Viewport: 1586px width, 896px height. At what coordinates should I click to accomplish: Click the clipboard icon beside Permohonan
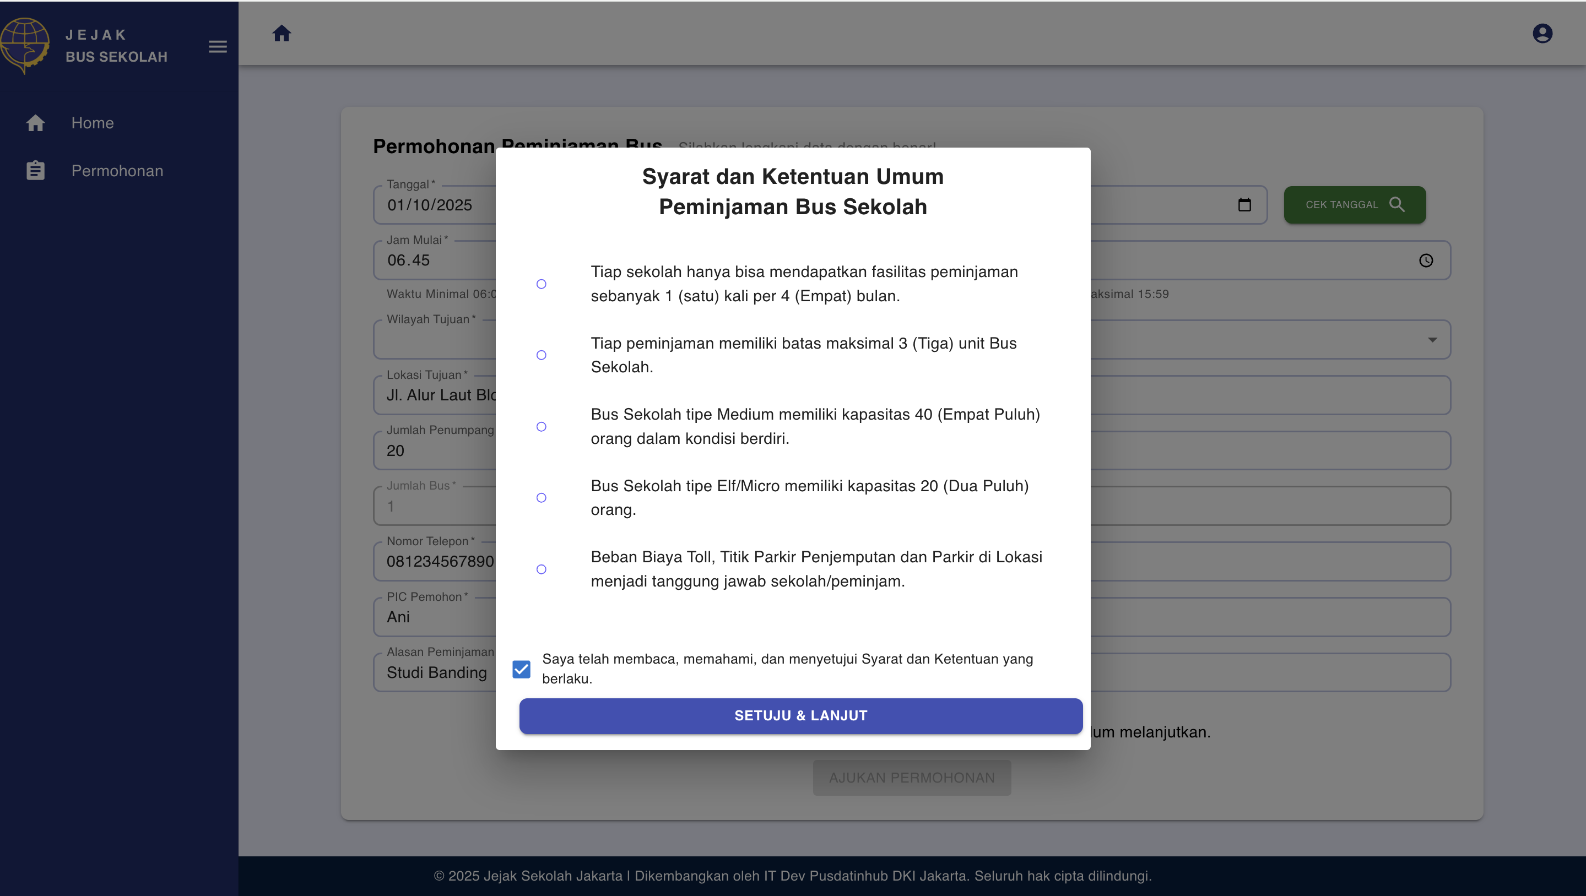tap(36, 171)
